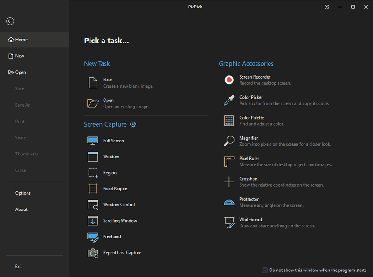
Task: Click the 'Window' capture label
Action: pyautogui.click(x=111, y=157)
